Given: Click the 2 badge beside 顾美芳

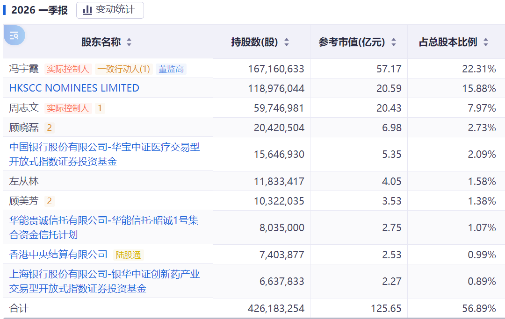Looking at the screenshot, I should [49, 201].
